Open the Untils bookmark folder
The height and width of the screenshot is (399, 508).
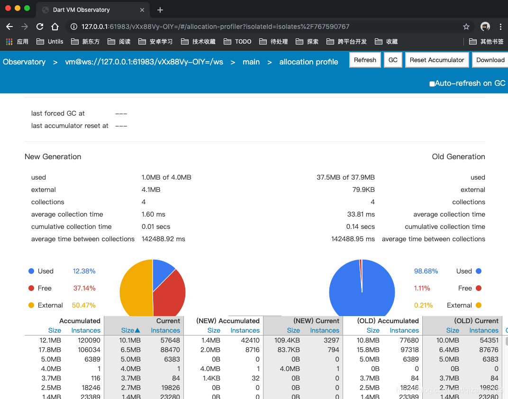click(50, 41)
